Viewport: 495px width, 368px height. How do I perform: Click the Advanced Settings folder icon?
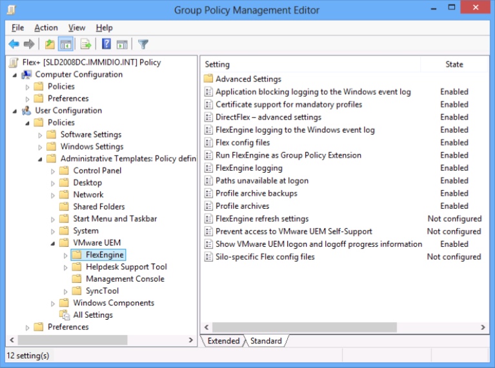208,79
